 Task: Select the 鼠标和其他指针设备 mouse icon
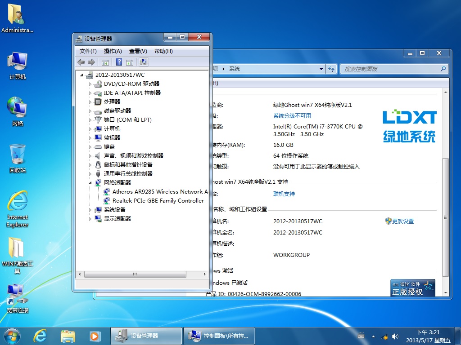click(98, 164)
